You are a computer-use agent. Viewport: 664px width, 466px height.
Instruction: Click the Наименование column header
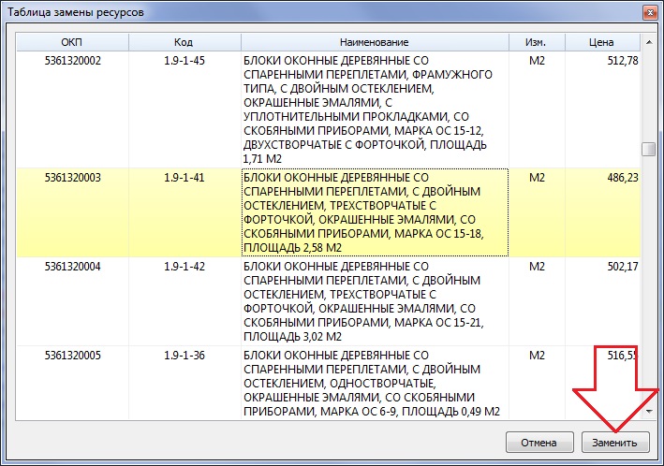375,42
